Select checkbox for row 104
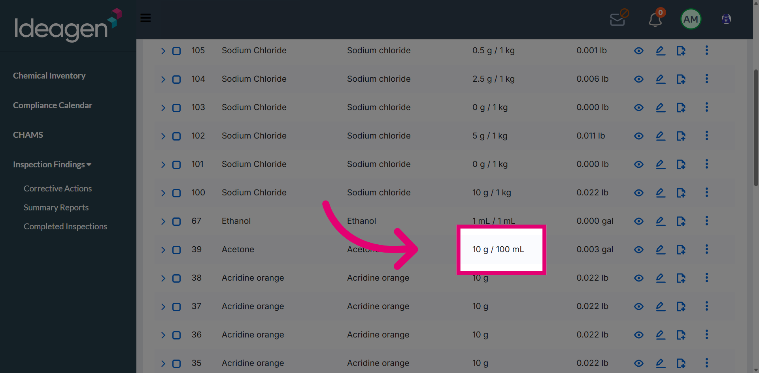Image resolution: width=759 pixels, height=373 pixels. pos(176,79)
